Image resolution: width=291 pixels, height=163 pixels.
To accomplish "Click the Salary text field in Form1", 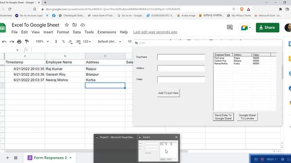I will pos(181,79).
